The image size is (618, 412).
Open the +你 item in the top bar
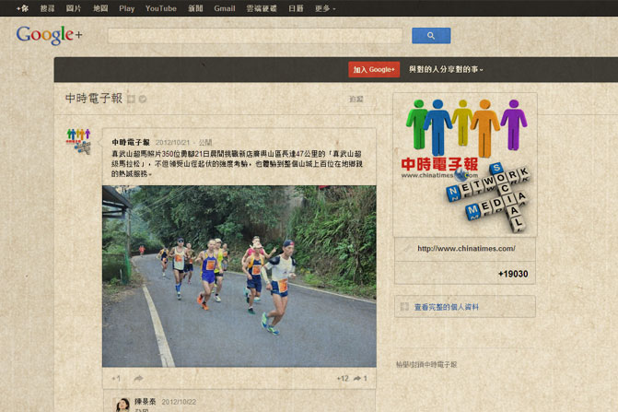click(22, 8)
